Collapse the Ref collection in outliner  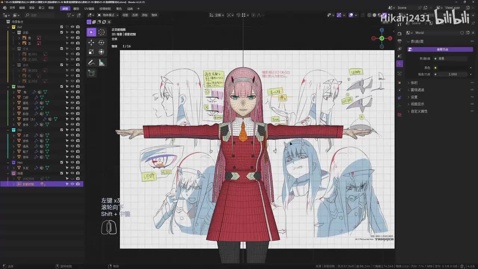pyautogui.click(x=8, y=27)
